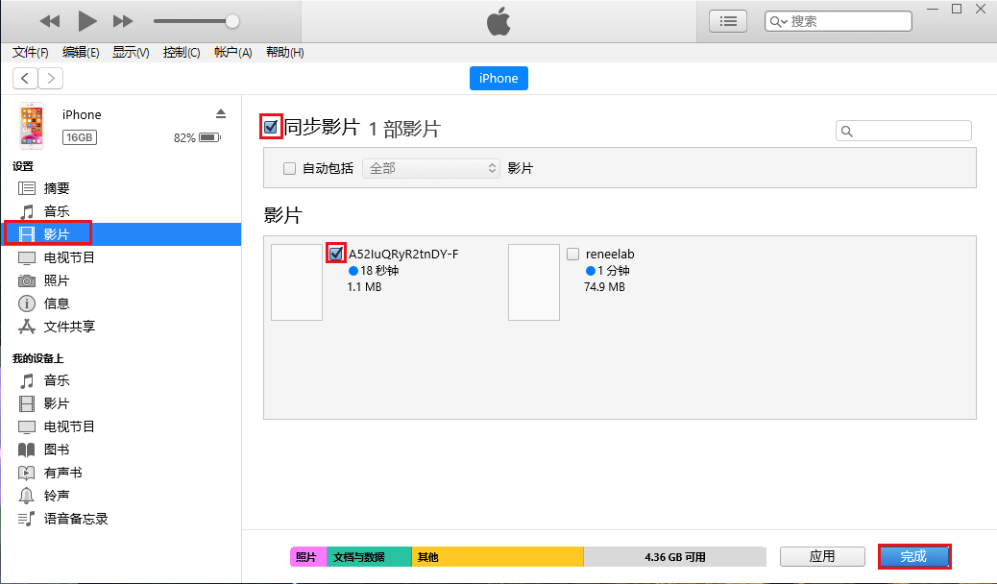Open 电视节目 under 我的设备上
The height and width of the screenshot is (584, 997).
tap(69, 426)
